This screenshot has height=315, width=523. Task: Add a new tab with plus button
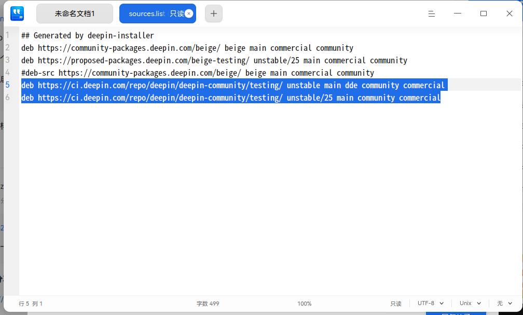point(214,13)
